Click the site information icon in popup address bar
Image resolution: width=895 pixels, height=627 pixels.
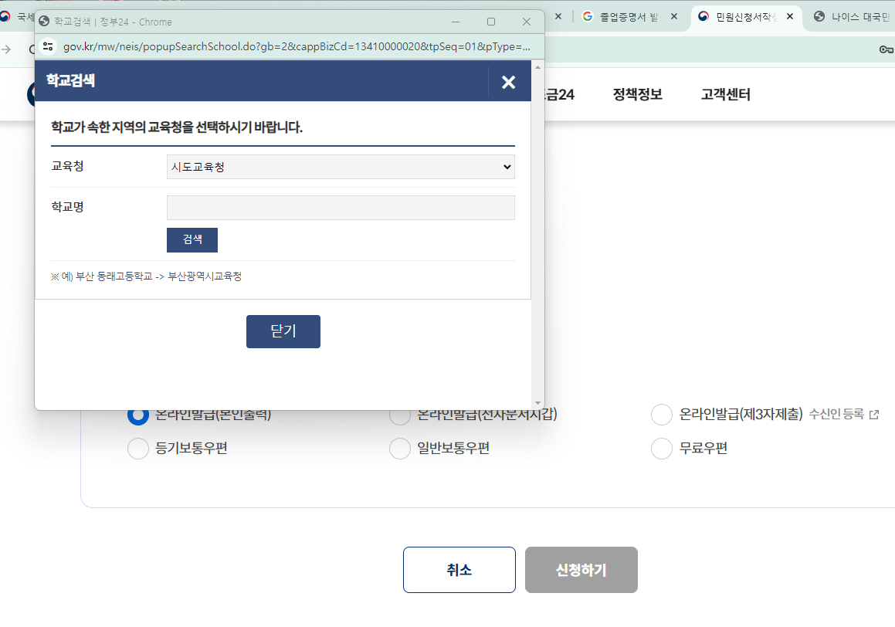click(x=48, y=46)
